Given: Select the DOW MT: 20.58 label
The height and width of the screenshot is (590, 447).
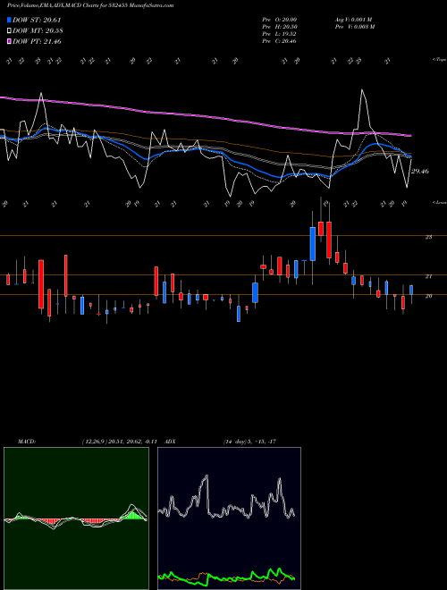Looking at the screenshot, I should pyautogui.click(x=38, y=31).
